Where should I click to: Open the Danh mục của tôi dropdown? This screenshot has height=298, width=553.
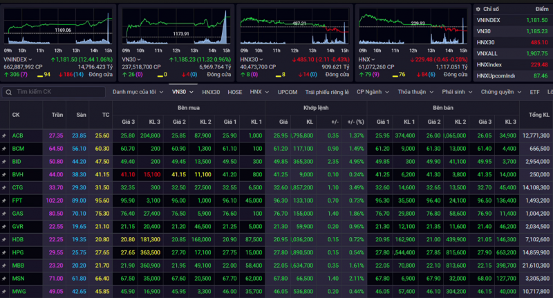click(x=138, y=91)
